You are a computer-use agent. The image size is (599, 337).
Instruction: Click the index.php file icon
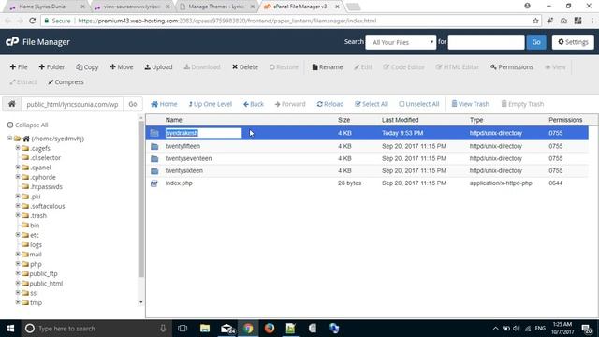tap(154, 183)
